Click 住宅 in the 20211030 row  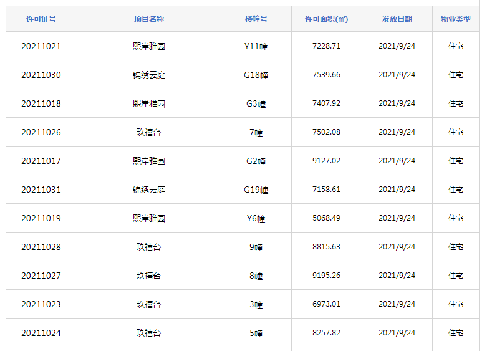pyautogui.click(x=456, y=75)
